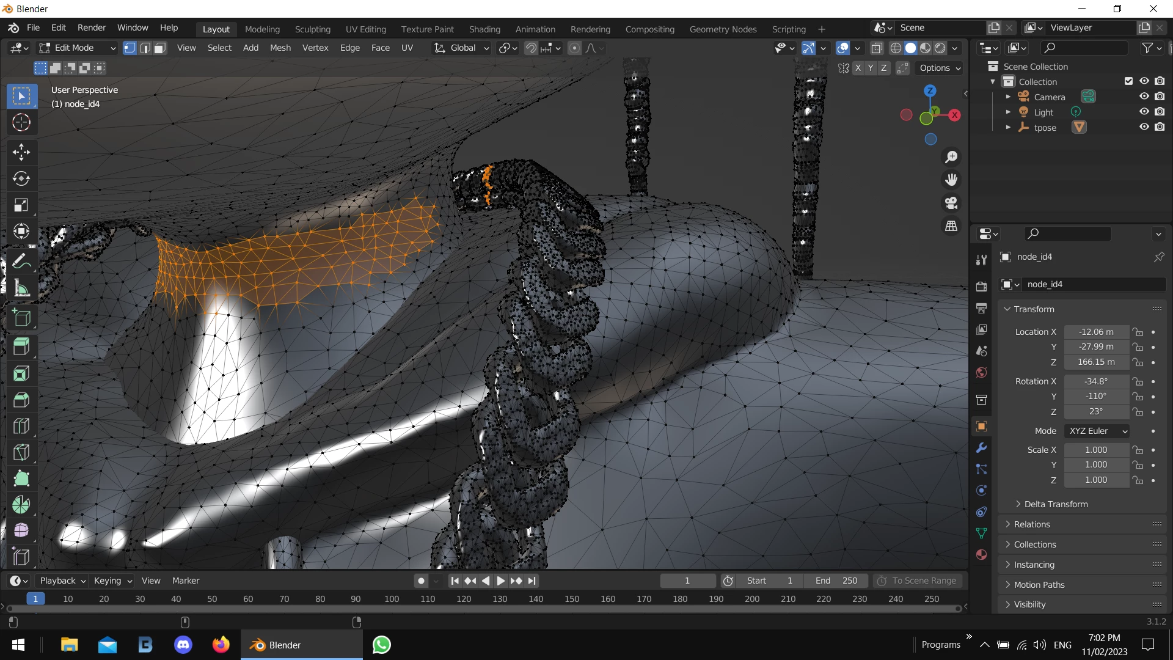Viewport: 1173px width, 660px height.
Task: Hide the Camera in outliner
Action: (x=1144, y=97)
